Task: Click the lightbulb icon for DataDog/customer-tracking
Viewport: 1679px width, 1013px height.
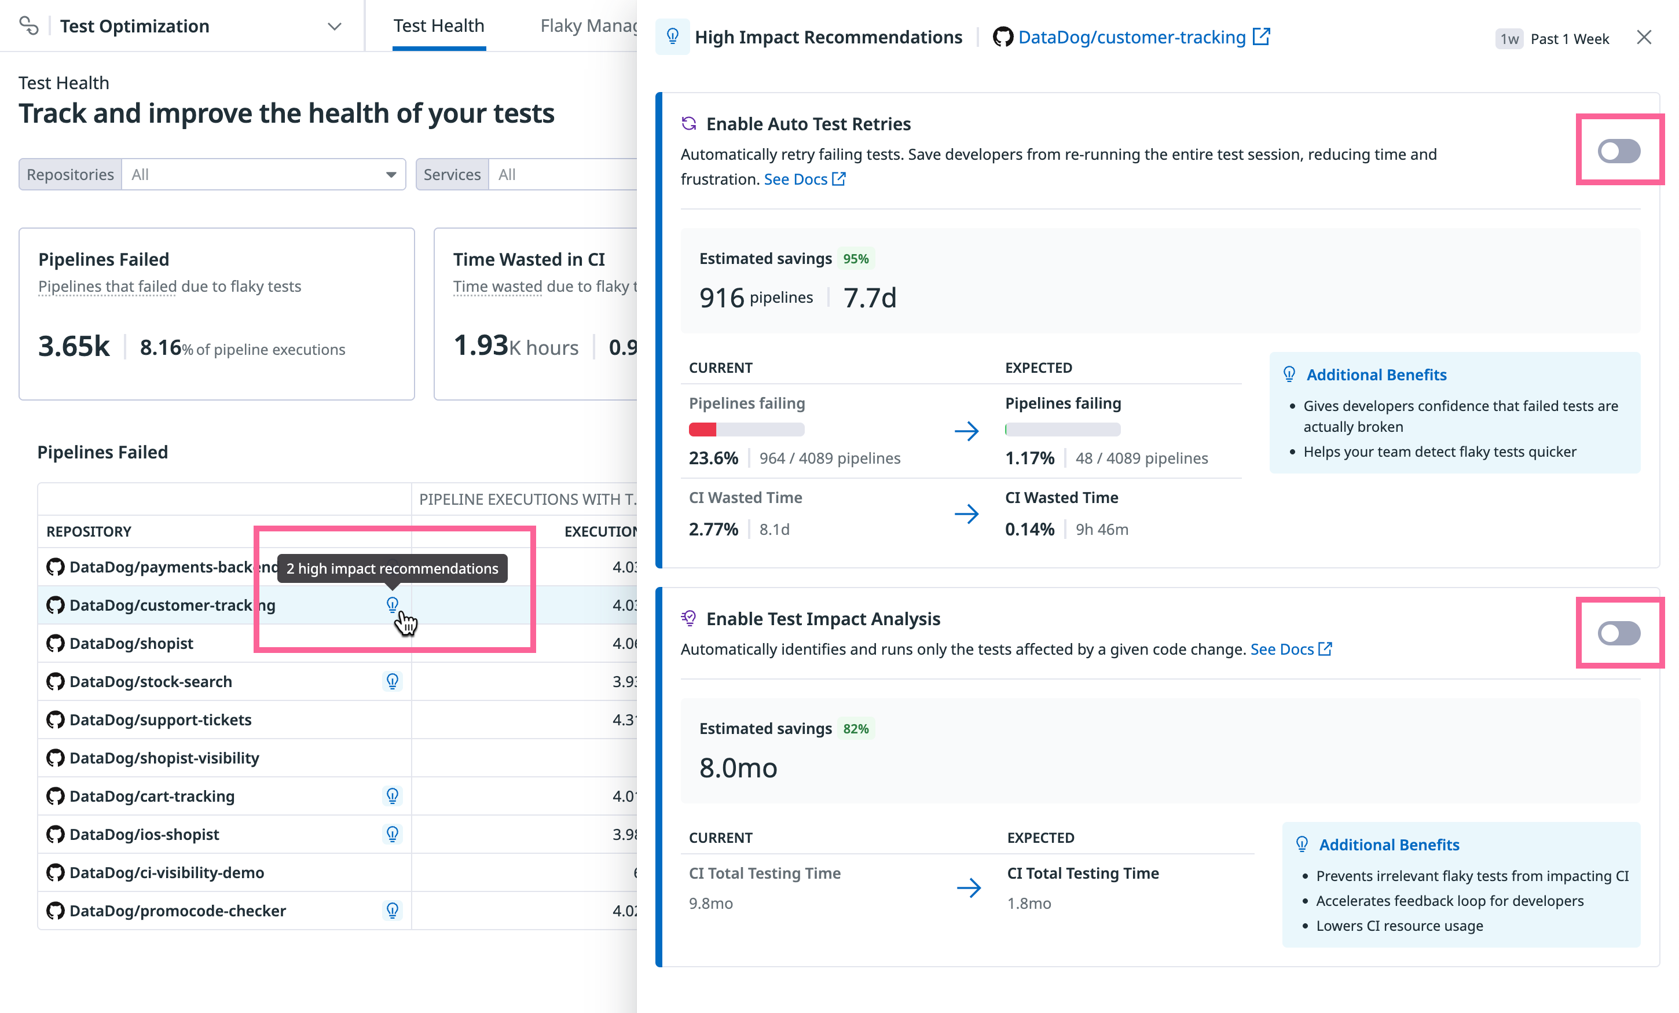Action: click(393, 604)
